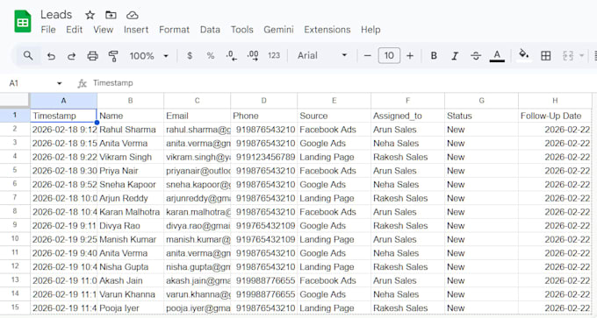Undo the last action
This screenshot has height=318, width=597.
[x=51, y=56]
